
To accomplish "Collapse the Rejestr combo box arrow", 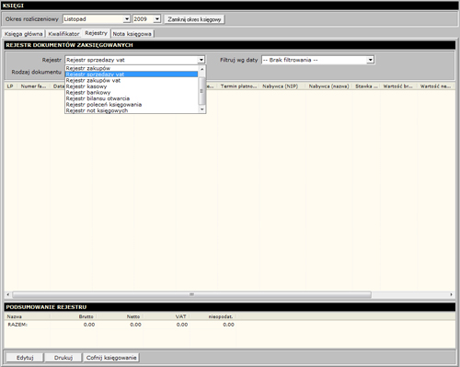I will coord(201,60).
